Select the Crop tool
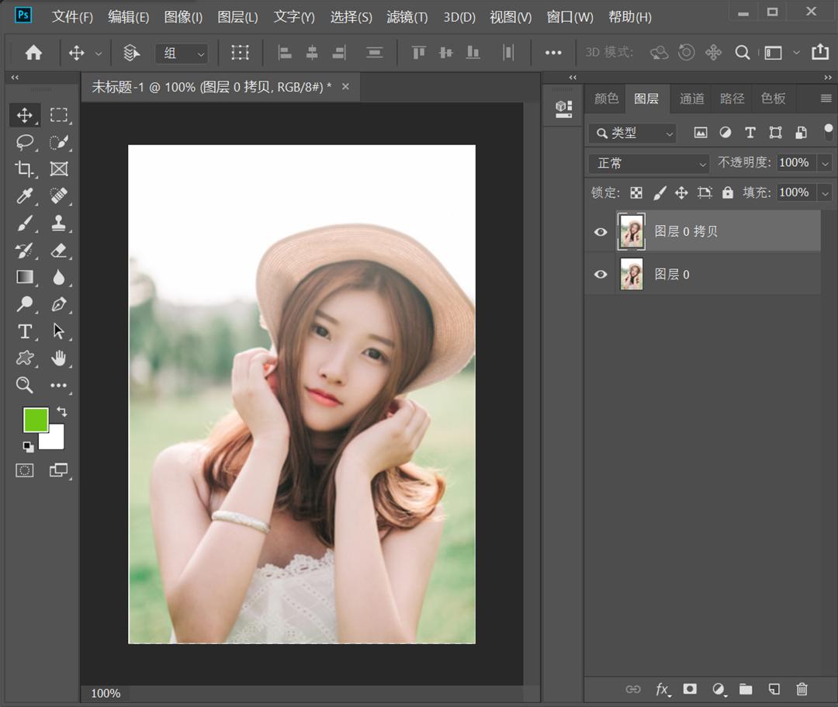The image size is (838, 707). click(25, 169)
